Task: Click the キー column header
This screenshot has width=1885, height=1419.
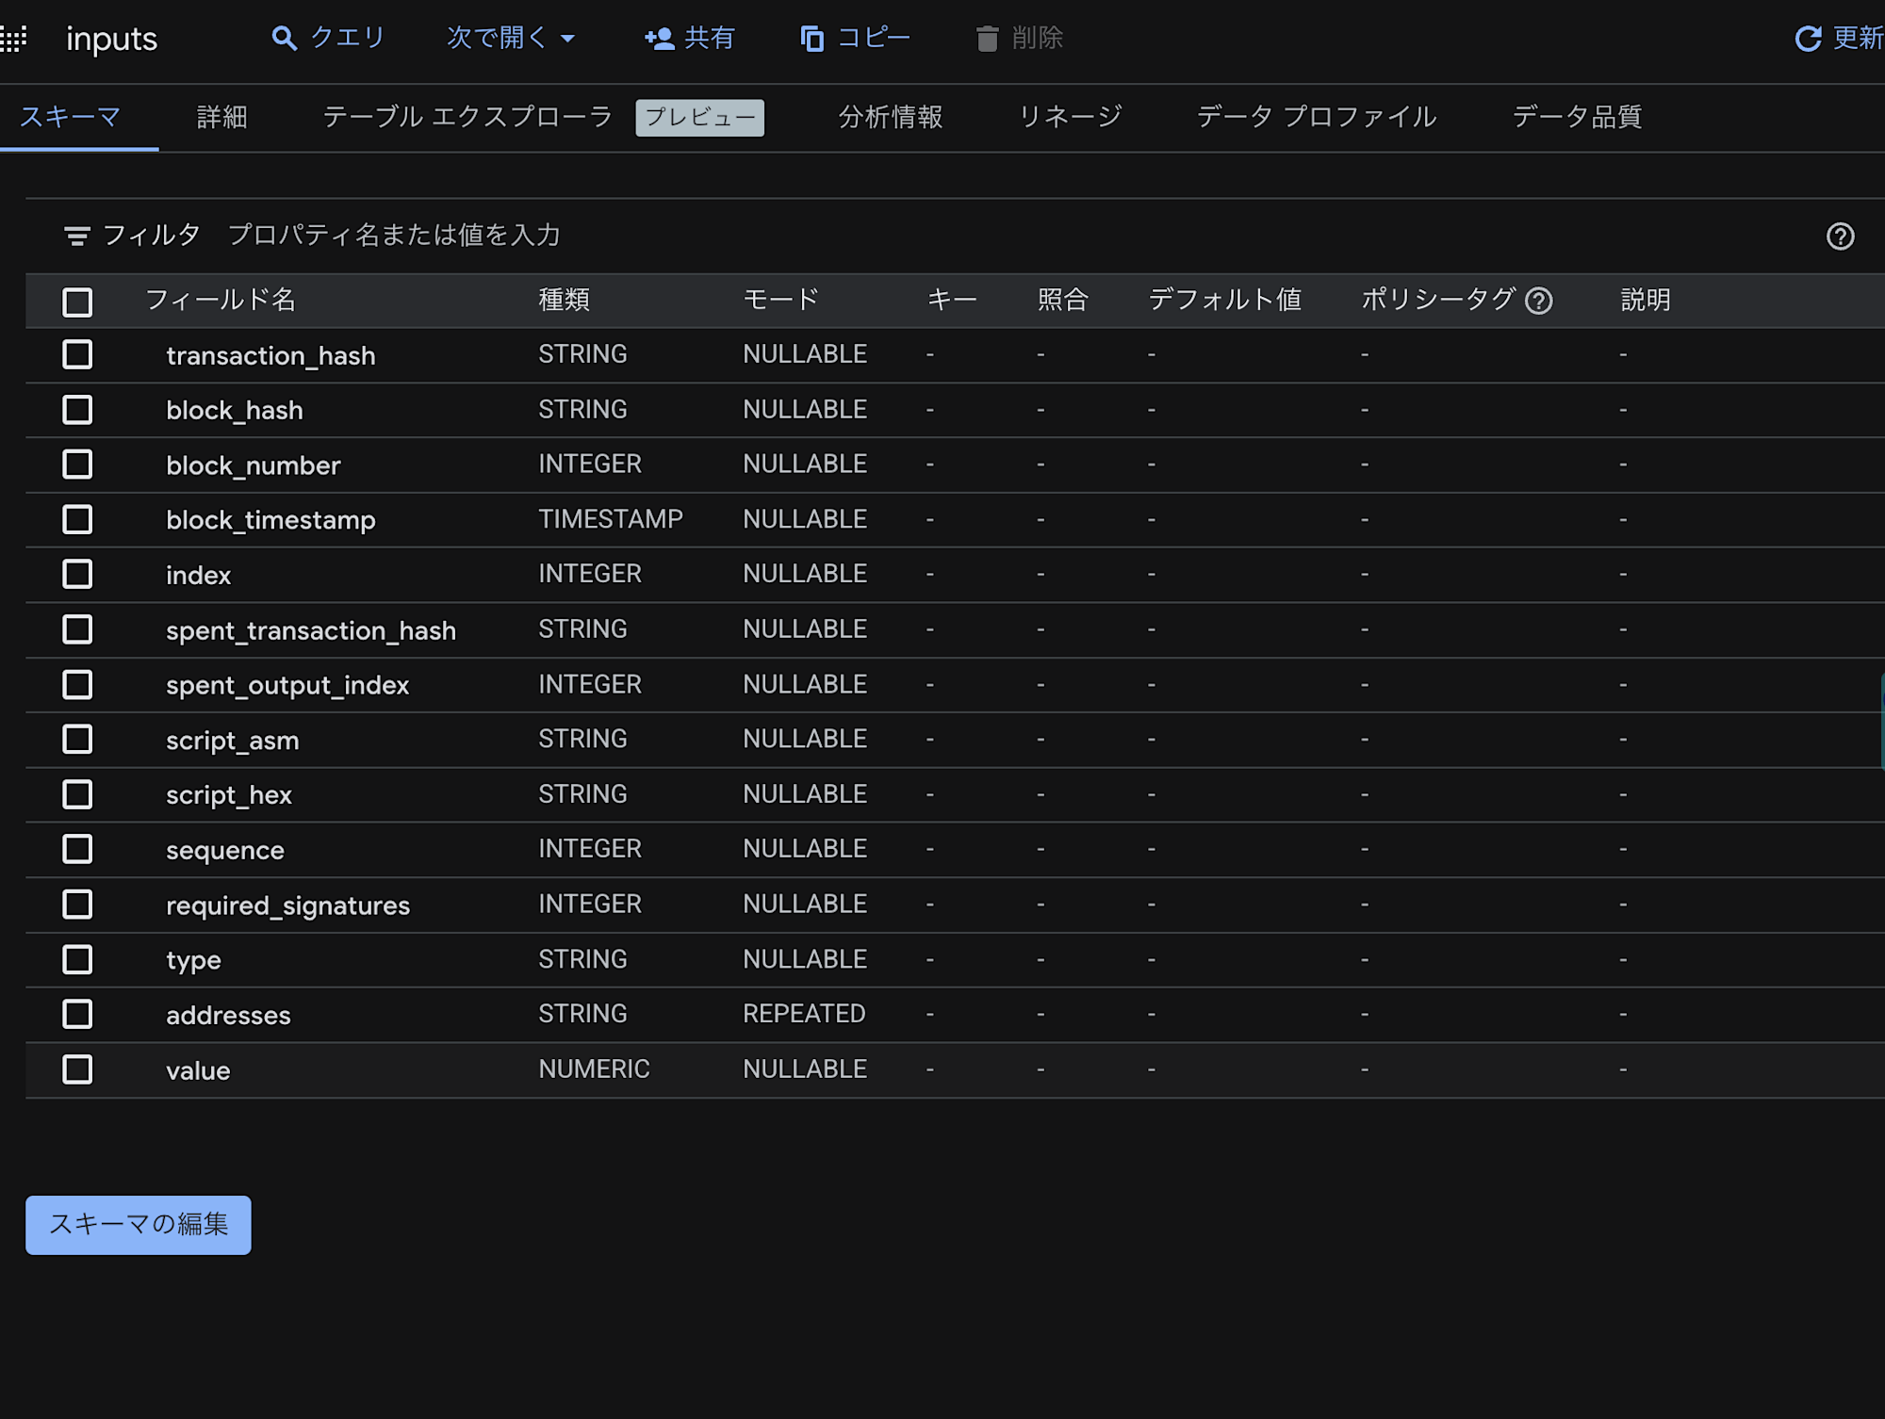Action: pos(952,301)
